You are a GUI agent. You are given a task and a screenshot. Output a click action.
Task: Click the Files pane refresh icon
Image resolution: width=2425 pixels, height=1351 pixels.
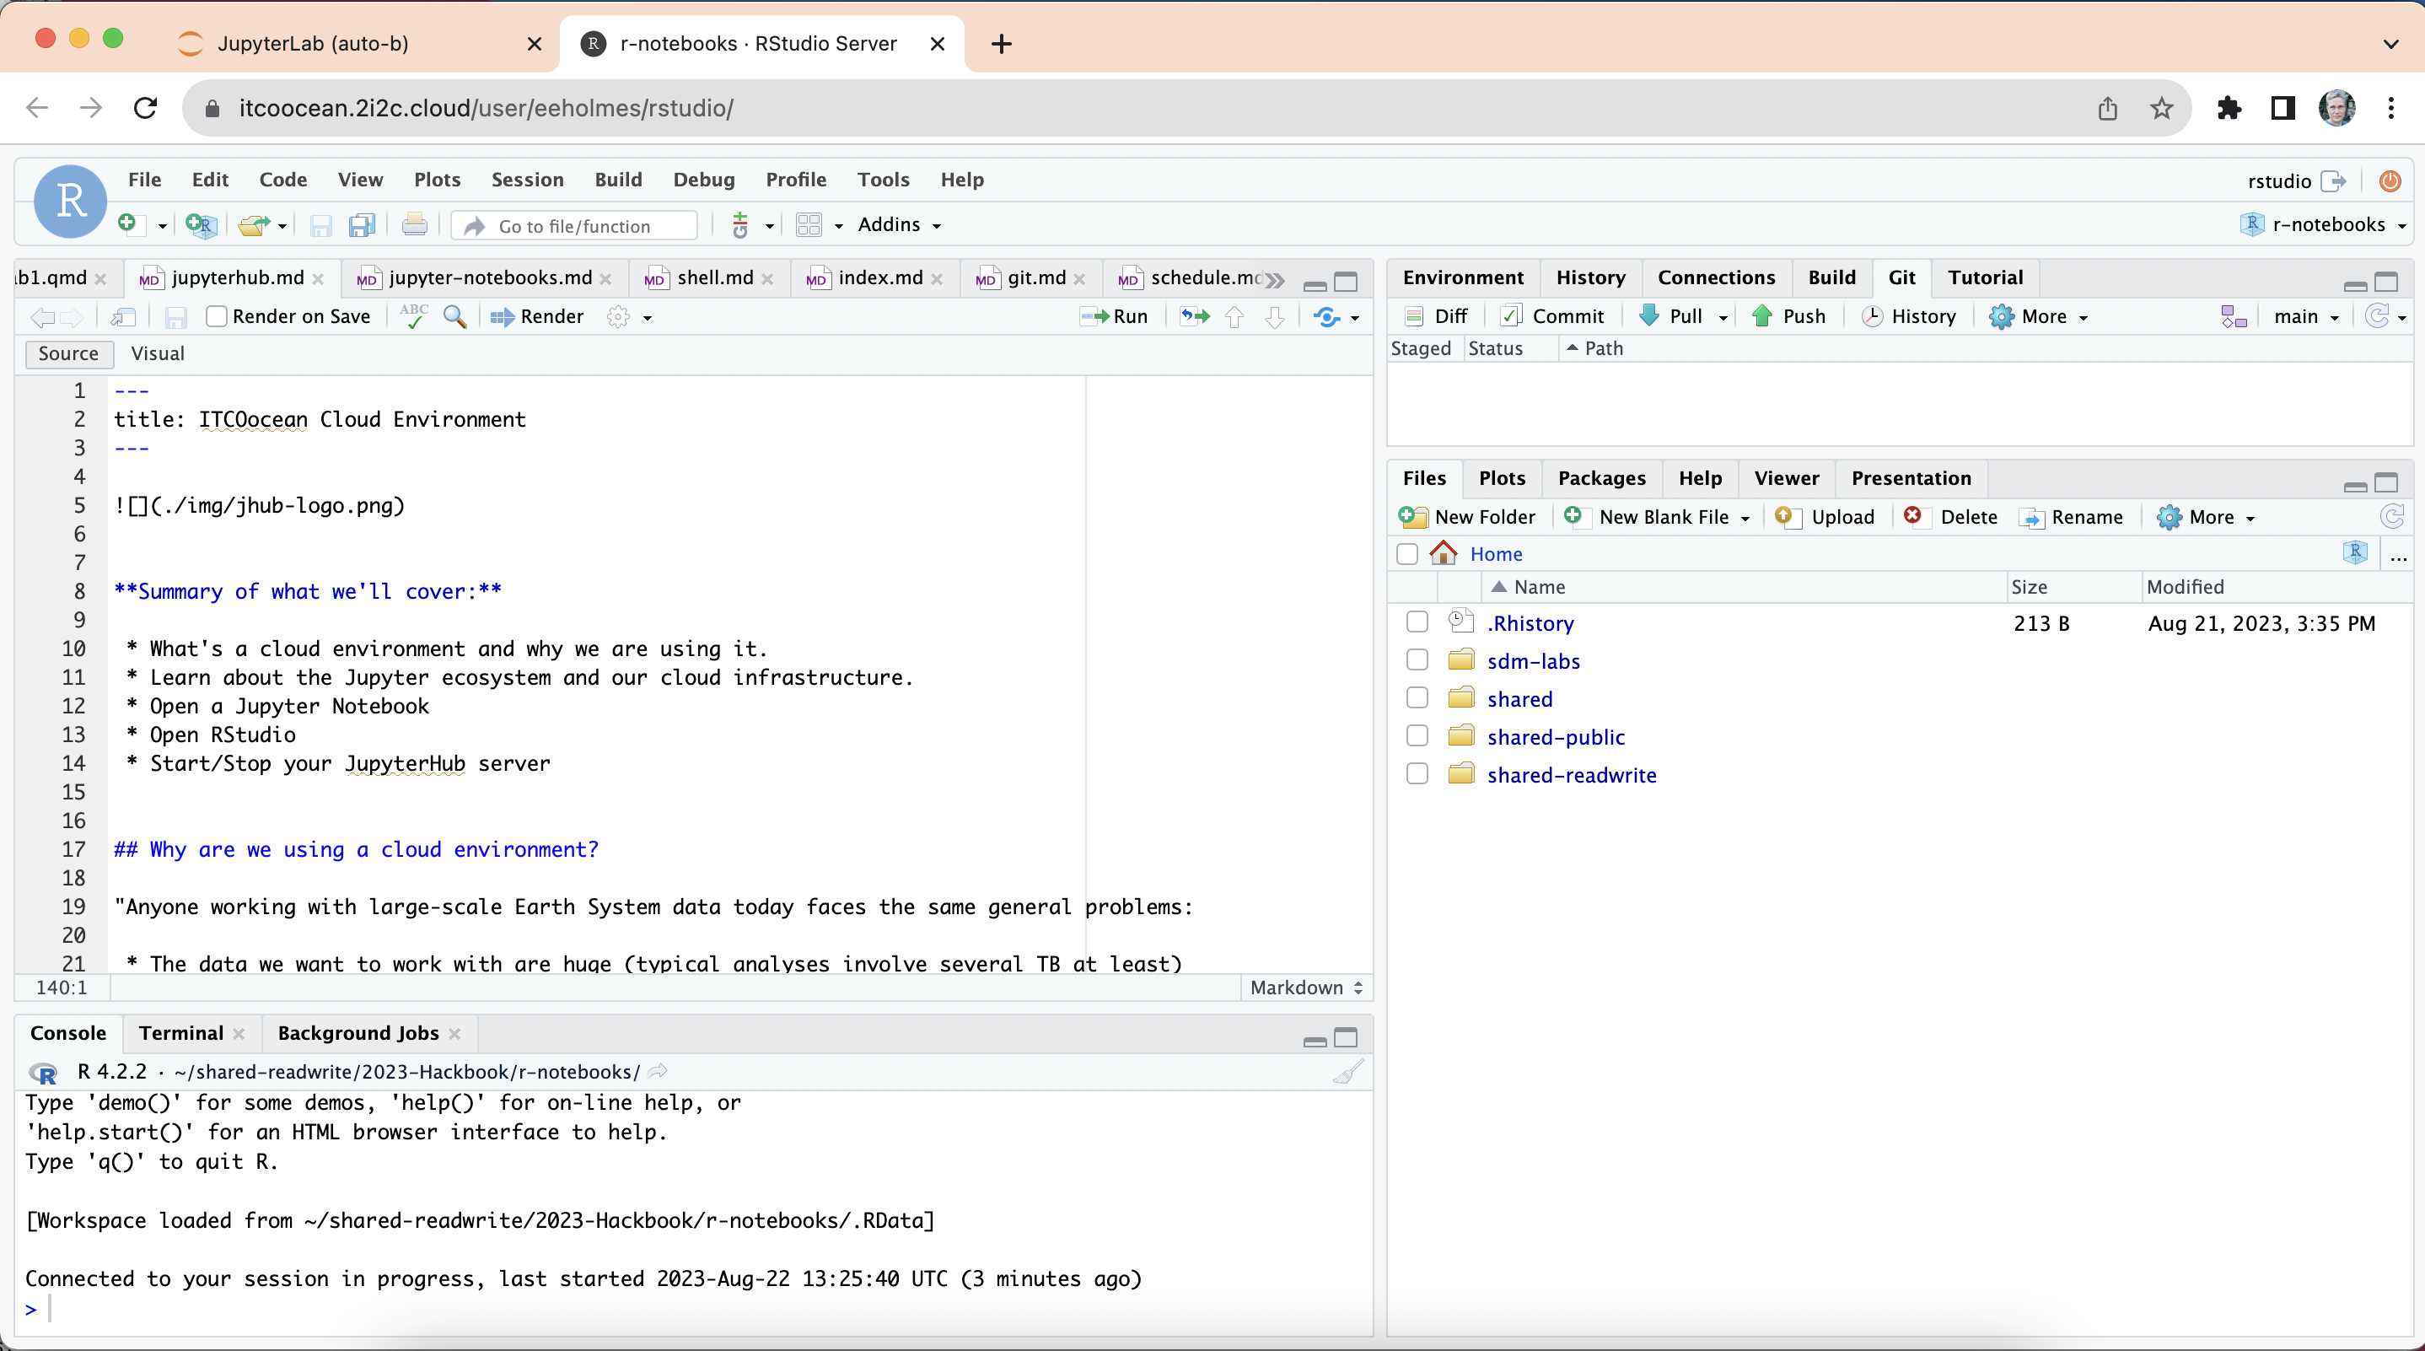click(x=2392, y=517)
